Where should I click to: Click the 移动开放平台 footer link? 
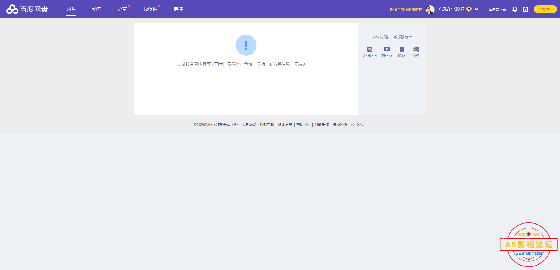(x=227, y=125)
